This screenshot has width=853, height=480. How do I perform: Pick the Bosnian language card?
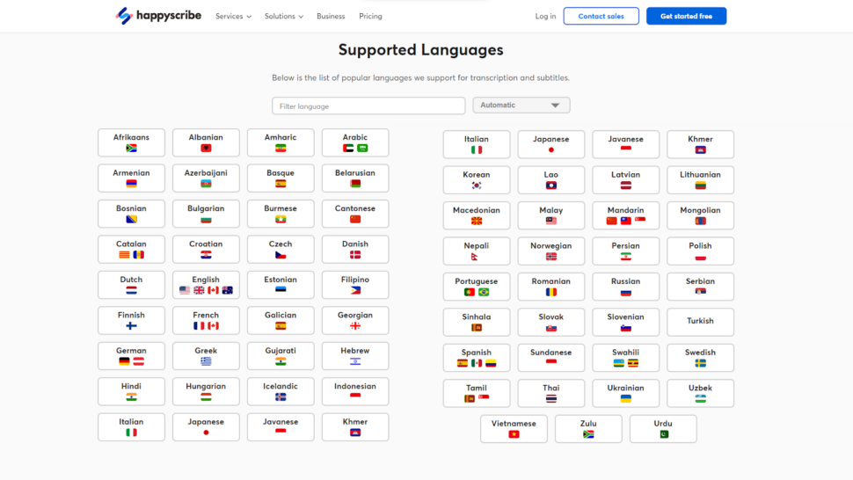click(131, 214)
